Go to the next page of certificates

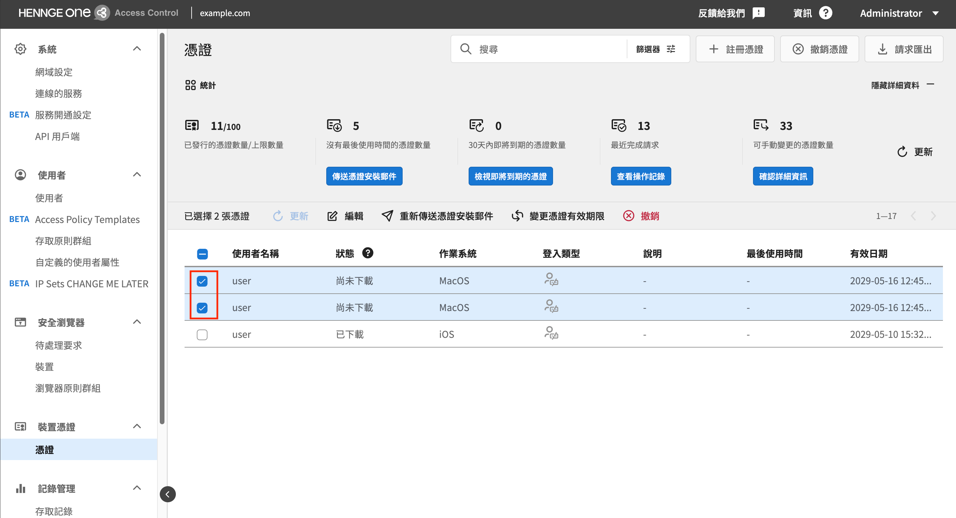click(x=934, y=216)
